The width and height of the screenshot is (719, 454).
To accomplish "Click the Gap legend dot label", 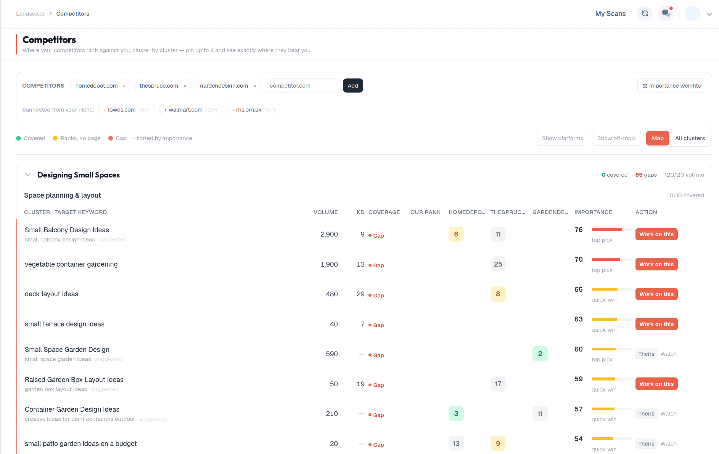I will 117,138.
